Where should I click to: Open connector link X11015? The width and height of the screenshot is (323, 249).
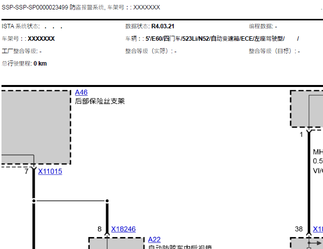50,171
